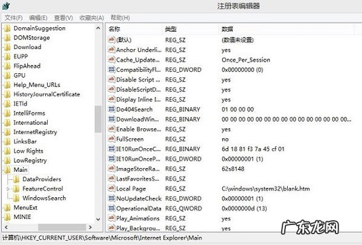Click the QWORD icon of OperationalData value
This screenshot has height=245, width=362.
click(x=112, y=209)
